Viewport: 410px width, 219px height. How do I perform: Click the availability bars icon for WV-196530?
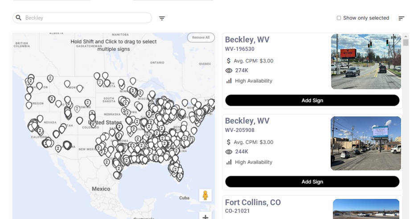click(229, 81)
